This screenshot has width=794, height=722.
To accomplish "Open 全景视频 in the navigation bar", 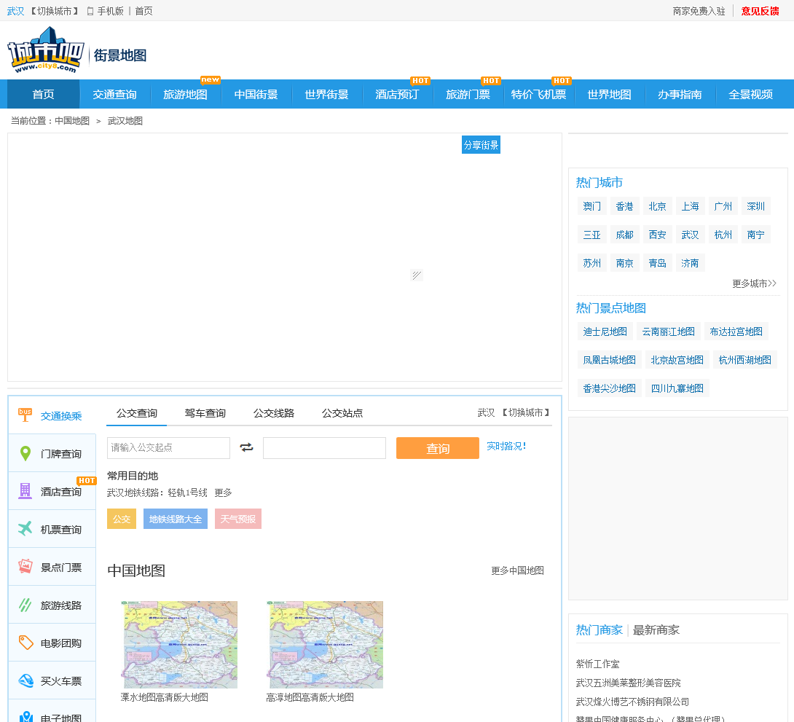I will tap(750, 94).
